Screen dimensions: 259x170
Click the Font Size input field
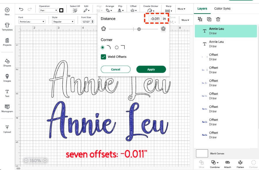[86, 22]
